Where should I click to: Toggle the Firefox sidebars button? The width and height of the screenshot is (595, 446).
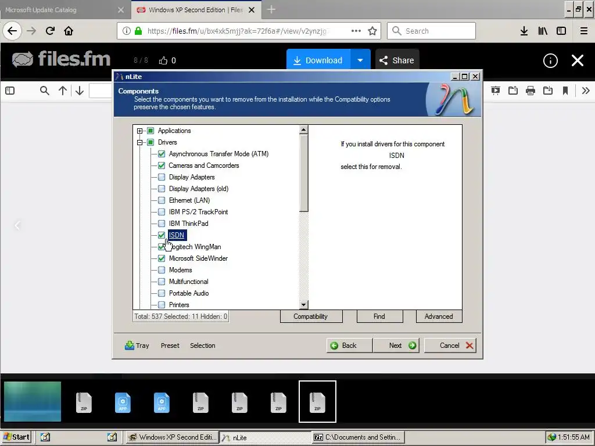pos(561,31)
